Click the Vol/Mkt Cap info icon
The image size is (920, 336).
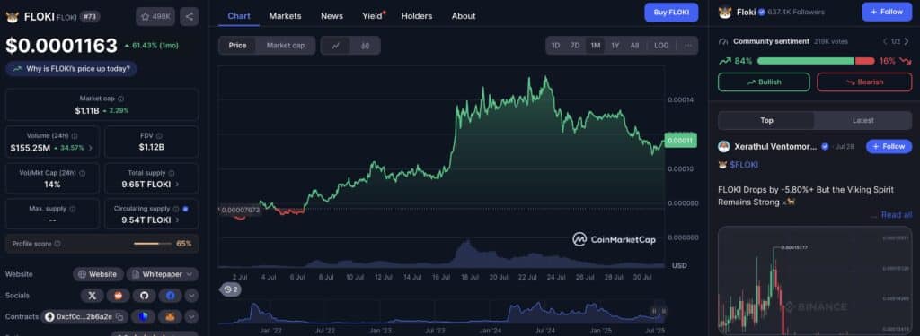click(x=82, y=173)
